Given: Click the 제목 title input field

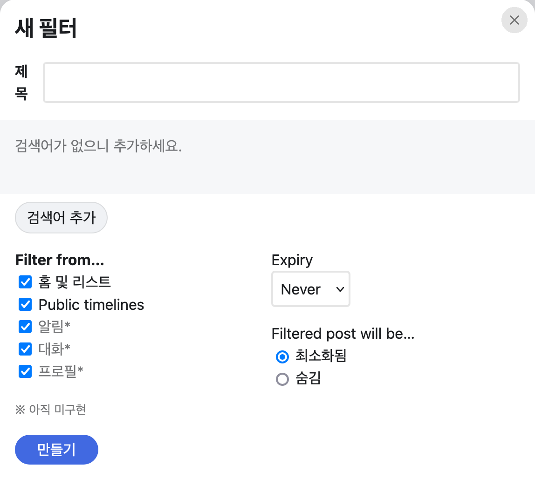Looking at the screenshot, I should [281, 82].
